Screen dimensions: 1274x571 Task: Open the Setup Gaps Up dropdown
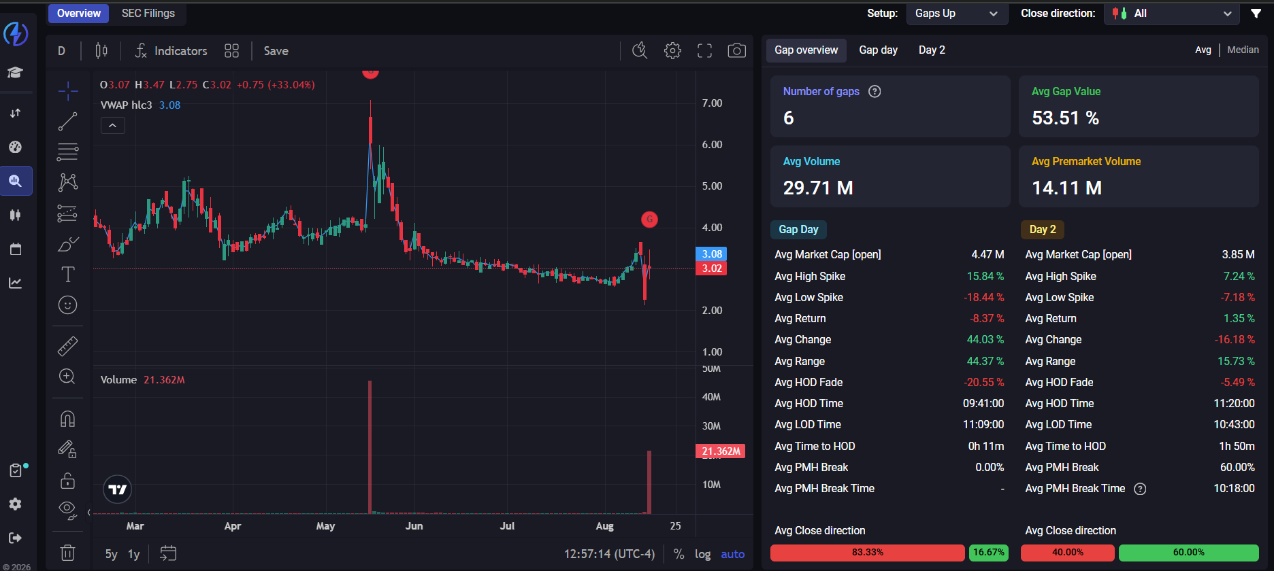coord(957,14)
